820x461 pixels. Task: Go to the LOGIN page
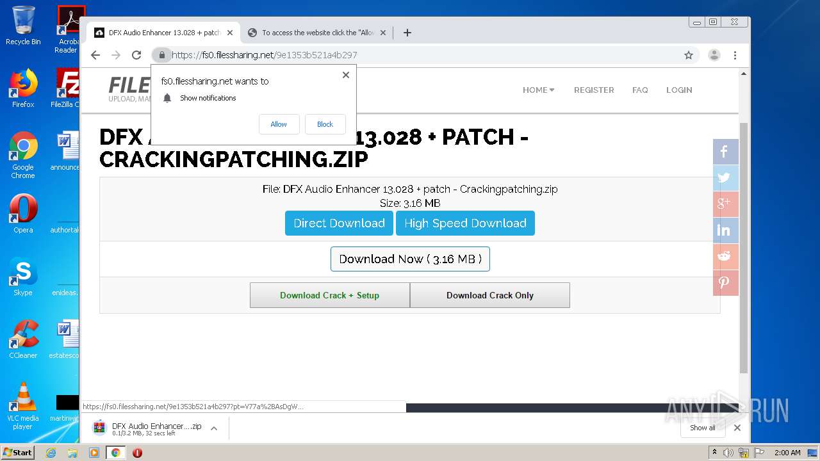click(679, 90)
